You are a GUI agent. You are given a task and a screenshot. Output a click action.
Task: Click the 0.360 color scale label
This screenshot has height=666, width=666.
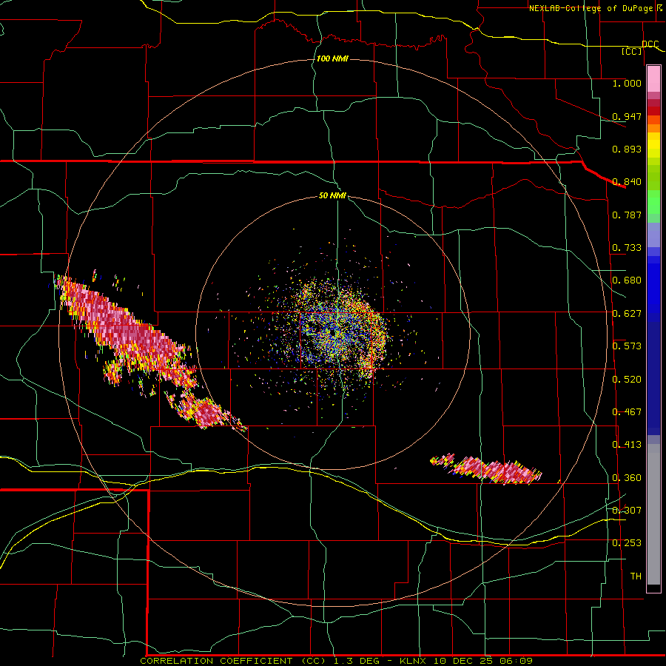pos(627,478)
